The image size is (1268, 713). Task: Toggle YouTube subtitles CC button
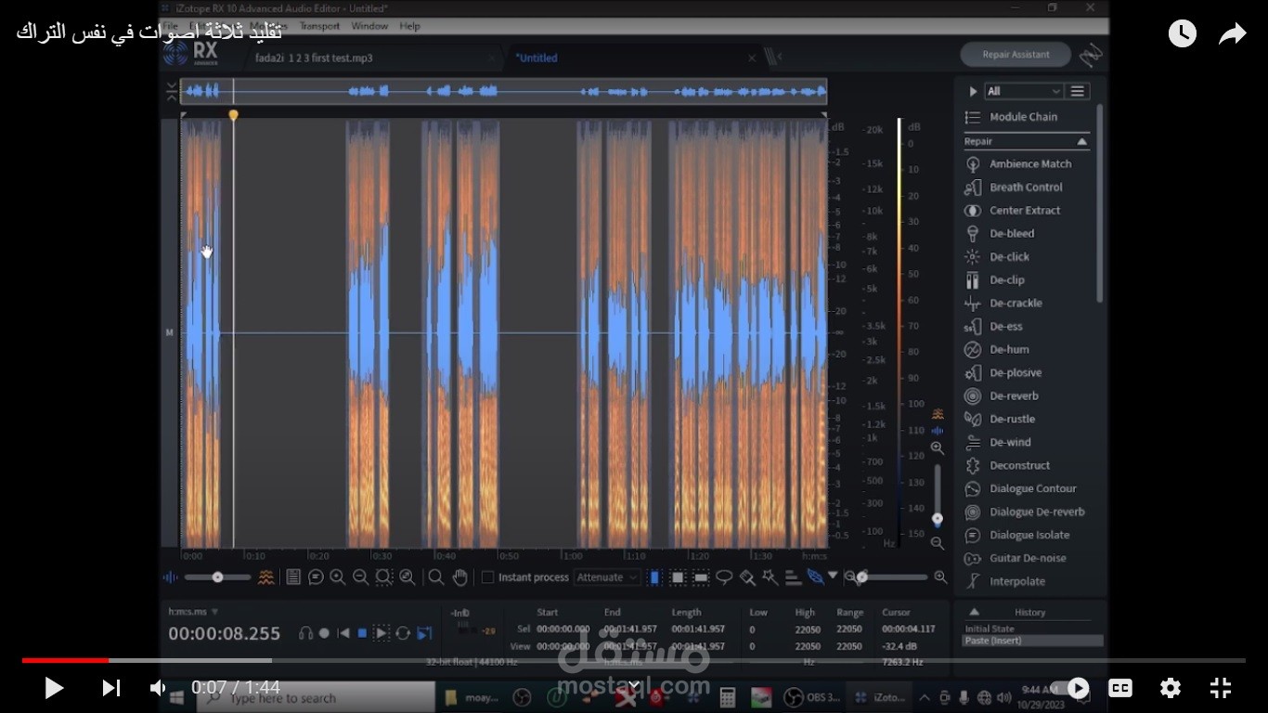click(x=1120, y=688)
